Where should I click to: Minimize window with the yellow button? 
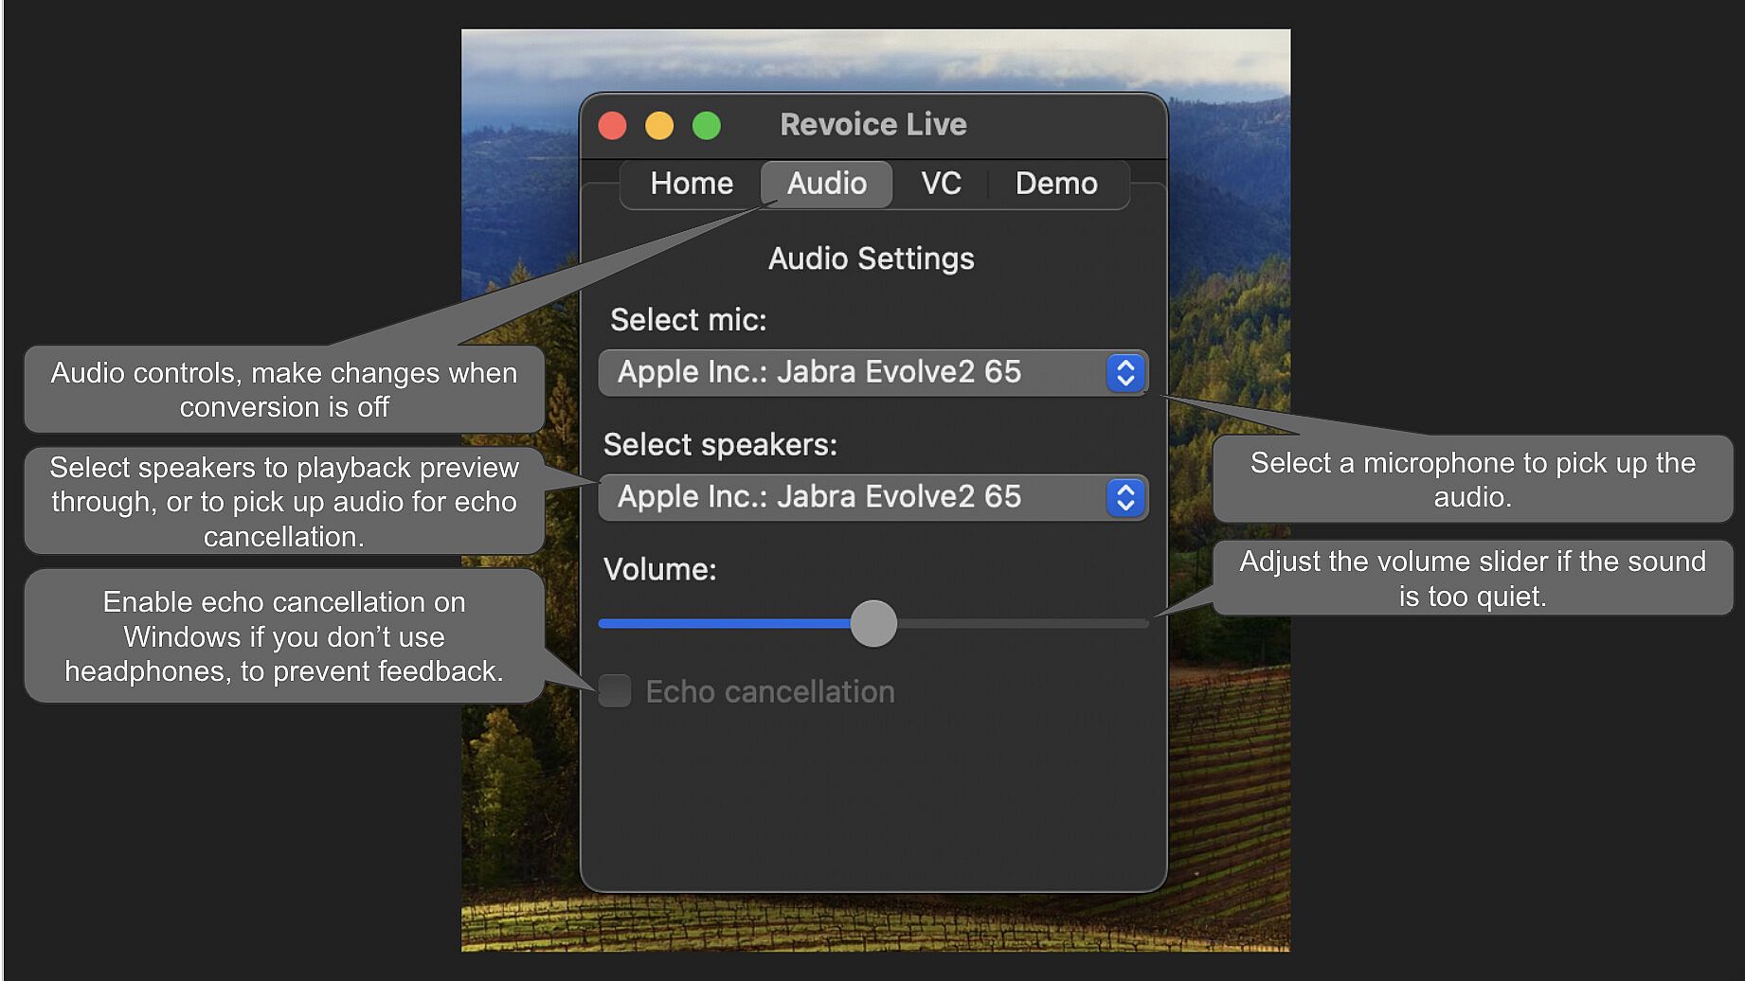click(659, 125)
